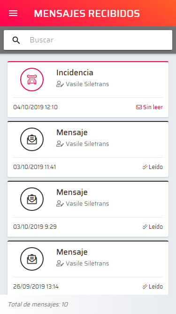
Task: Open the hamburger navigation menu
Action: (x=13, y=14)
